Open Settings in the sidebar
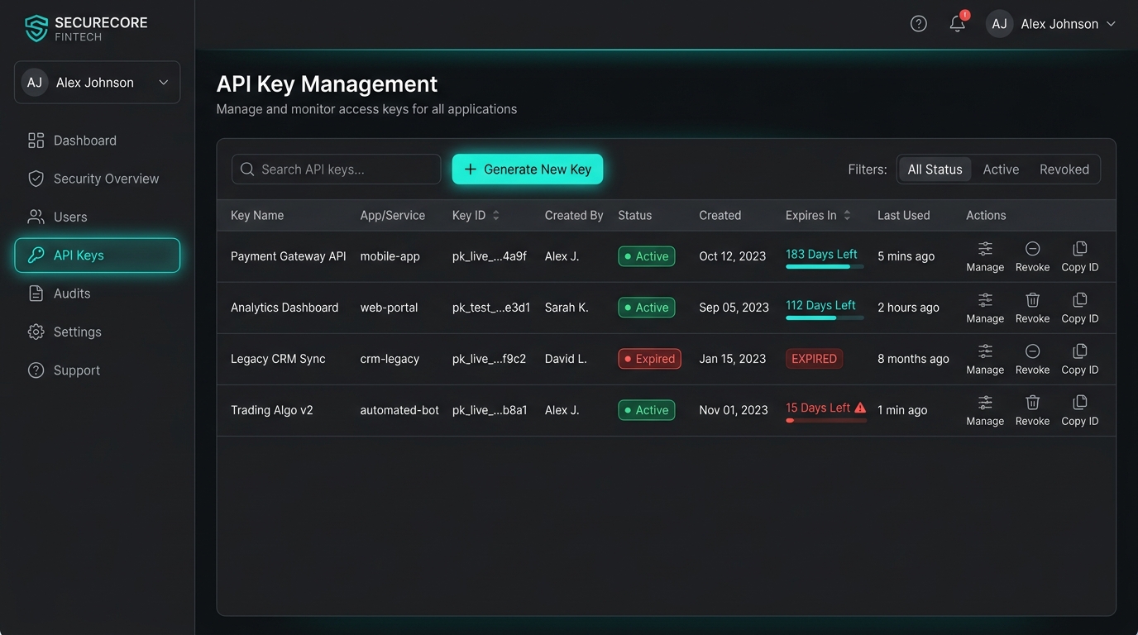Screen dimensions: 1138x635 (65, 332)
